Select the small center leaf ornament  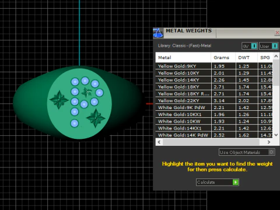pyautogui.click(x=86, y=92)
